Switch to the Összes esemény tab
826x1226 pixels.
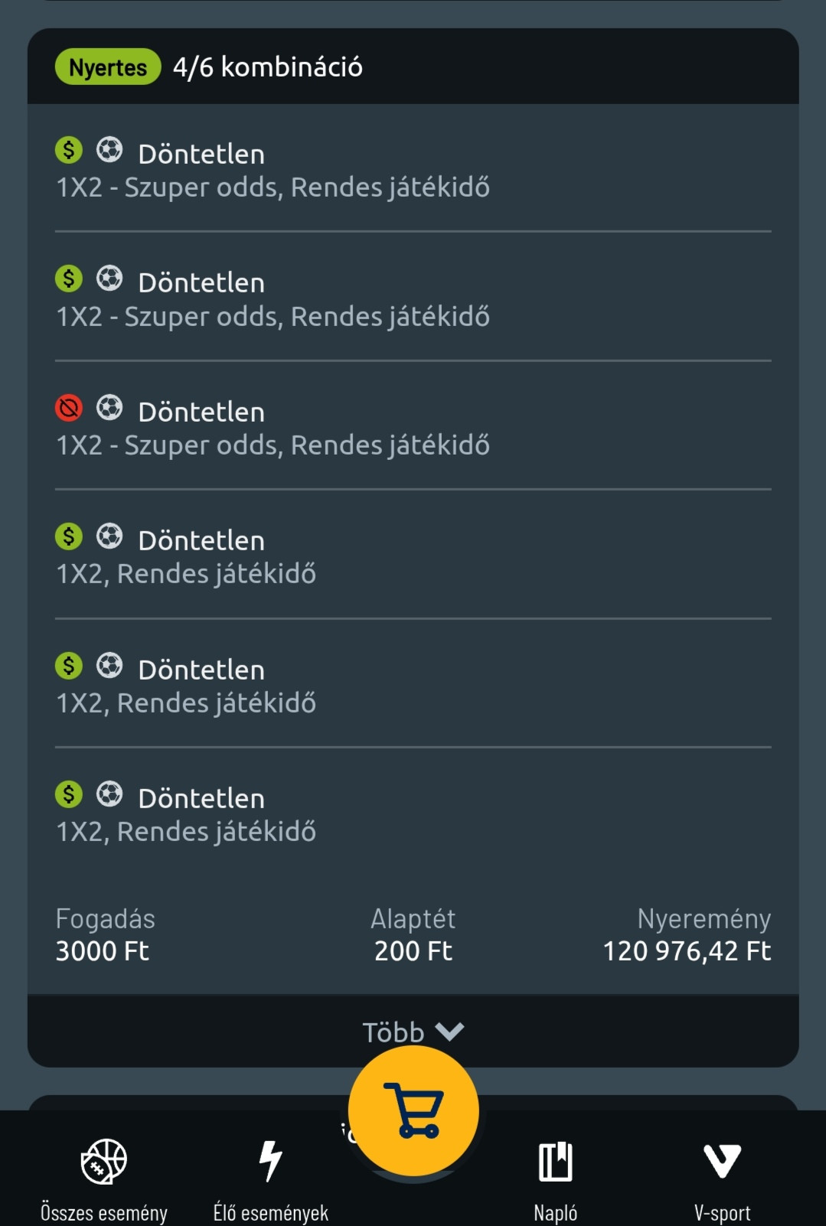(x=104, y=1212)
